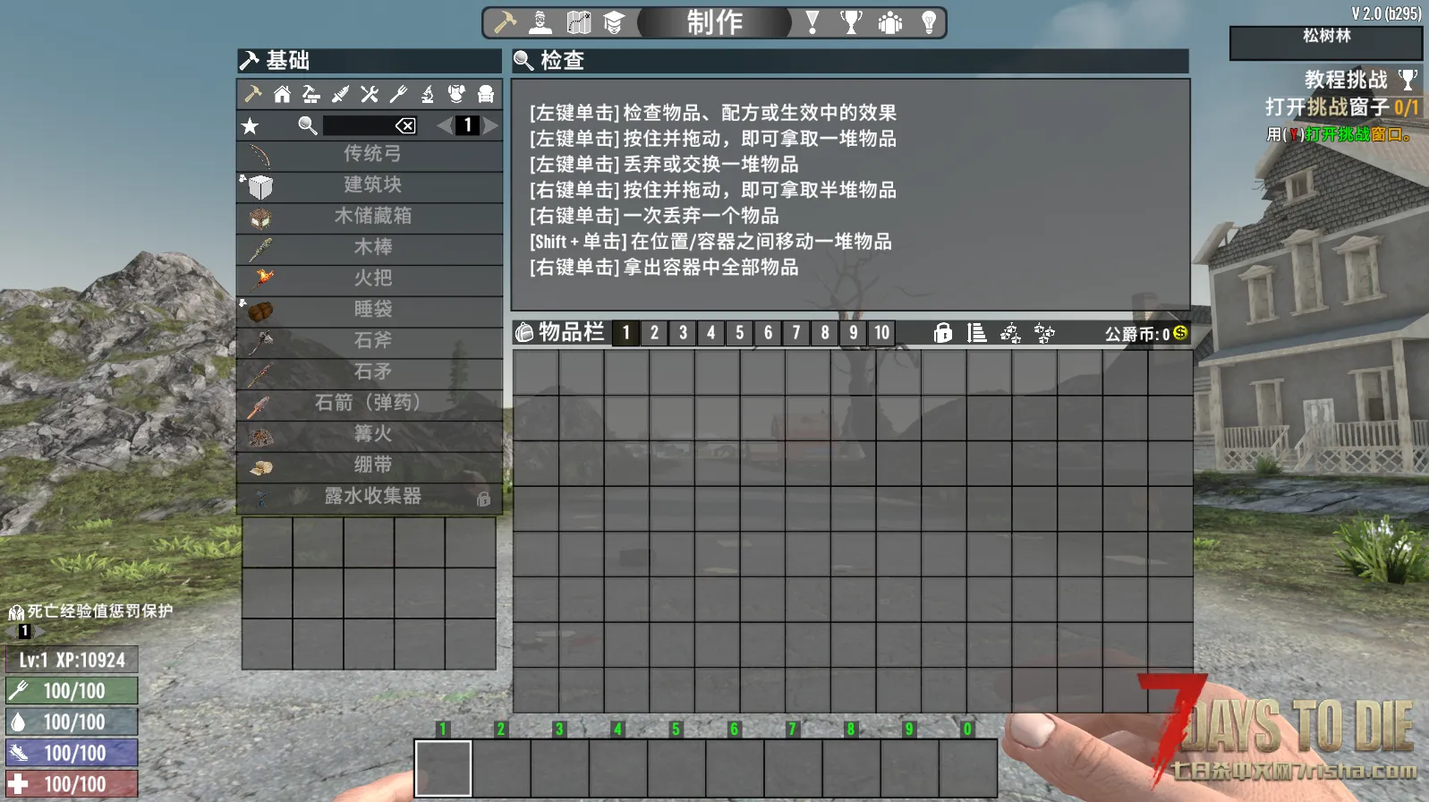Open the lightbulb tips icon

(x=929, y=22)
